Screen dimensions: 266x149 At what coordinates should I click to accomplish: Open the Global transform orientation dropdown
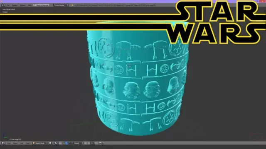click(x=78, y=143)
